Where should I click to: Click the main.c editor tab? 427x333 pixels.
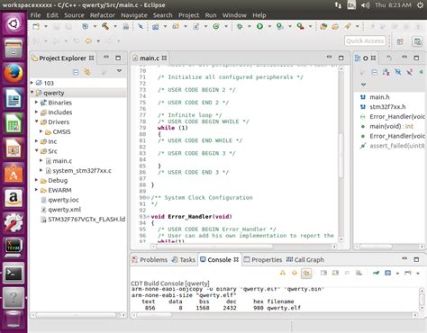[150, 58]
